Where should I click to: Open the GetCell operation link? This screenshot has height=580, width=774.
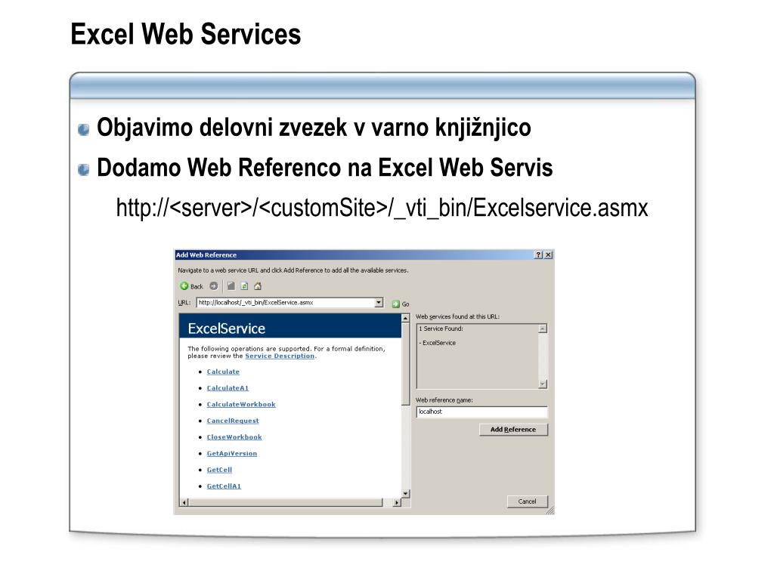click(x=219, y=470)
